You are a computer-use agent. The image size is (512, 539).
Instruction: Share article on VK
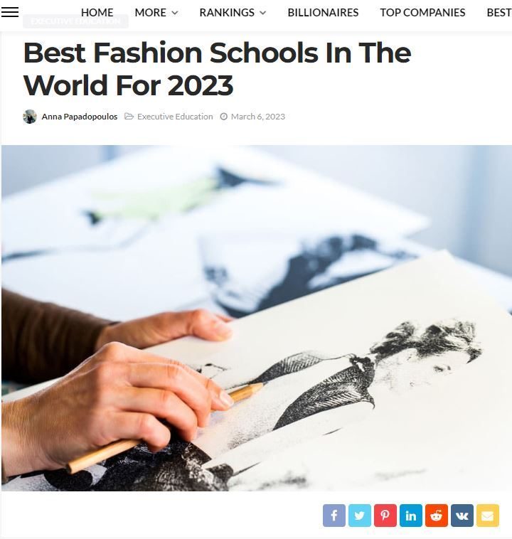(x=462, y=516)
